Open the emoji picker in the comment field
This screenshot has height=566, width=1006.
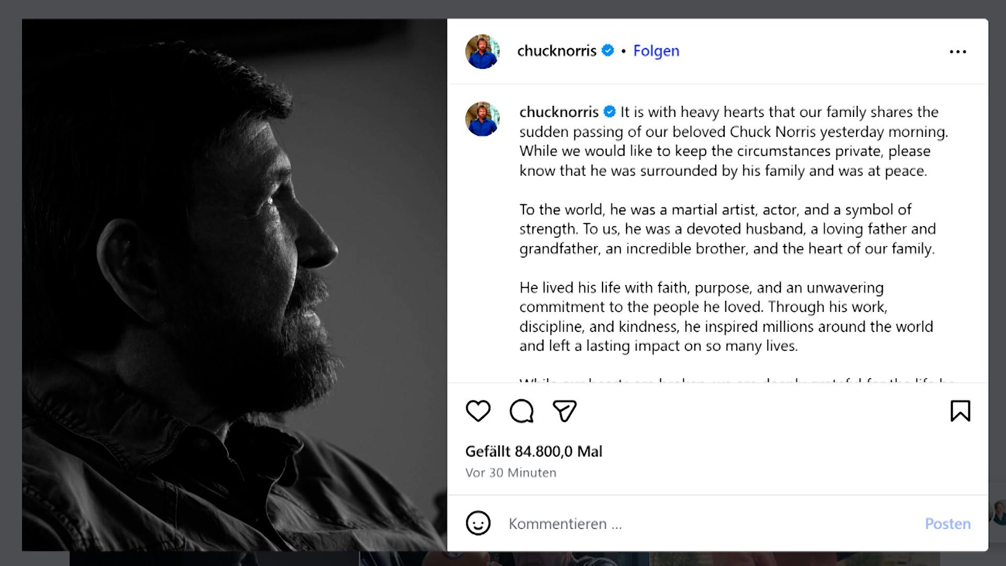[478, 524]
